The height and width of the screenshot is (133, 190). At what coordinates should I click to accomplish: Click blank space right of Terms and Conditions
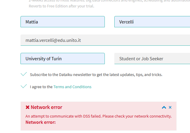(x=133, y=87)
